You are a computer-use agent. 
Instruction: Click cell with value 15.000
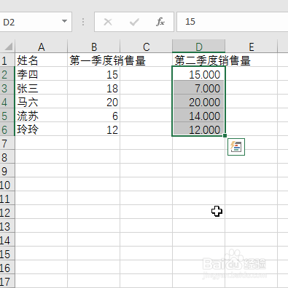click(199, 74)
